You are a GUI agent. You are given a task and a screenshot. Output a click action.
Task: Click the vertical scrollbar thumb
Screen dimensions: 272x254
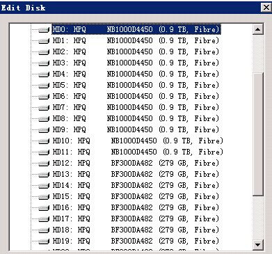click(258, 134)
